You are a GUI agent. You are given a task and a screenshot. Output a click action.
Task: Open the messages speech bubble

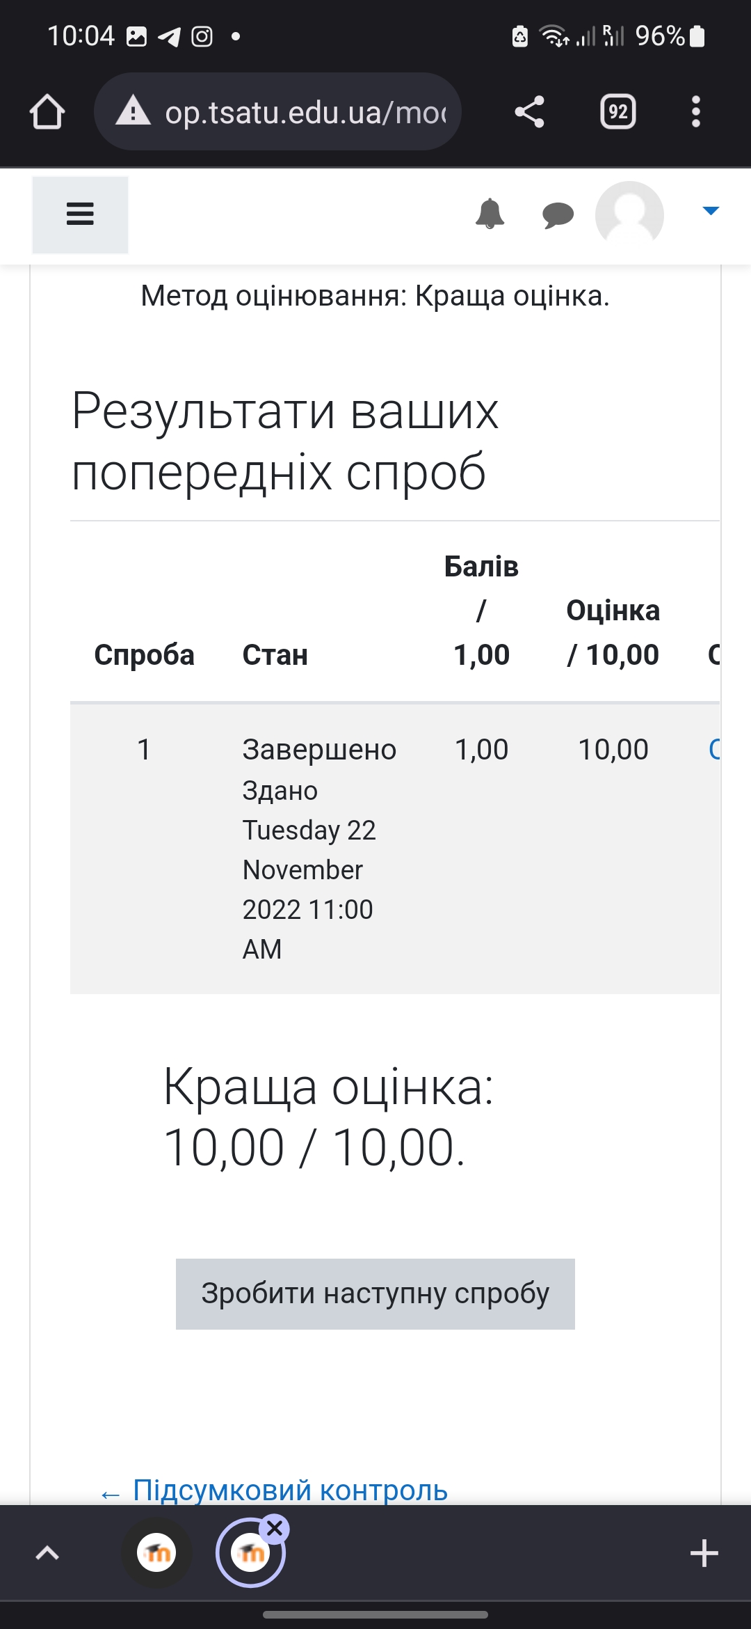click(558, 214)
